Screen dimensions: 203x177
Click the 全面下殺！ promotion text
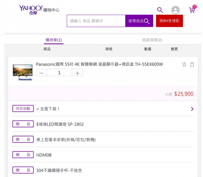(x=50, y=109)
